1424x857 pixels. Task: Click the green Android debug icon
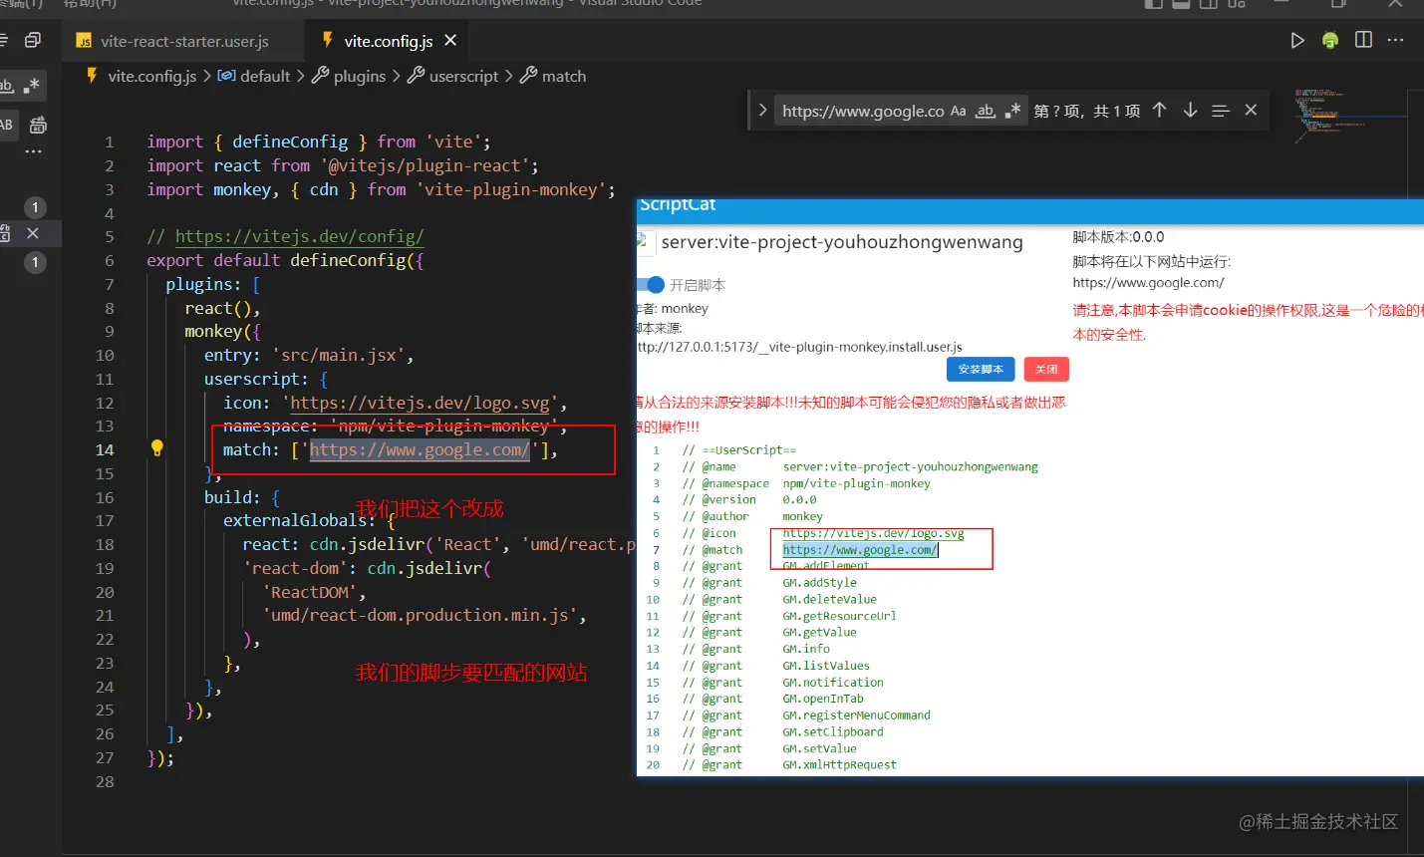pyautogui.click(x=1330, y=41)
